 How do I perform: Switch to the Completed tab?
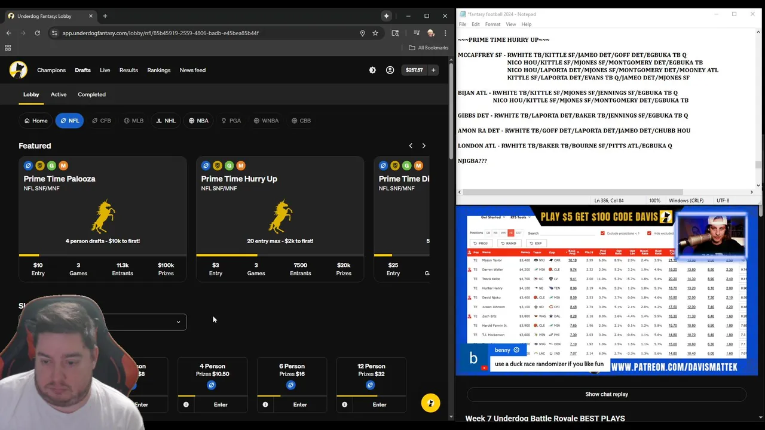(91, 94)
